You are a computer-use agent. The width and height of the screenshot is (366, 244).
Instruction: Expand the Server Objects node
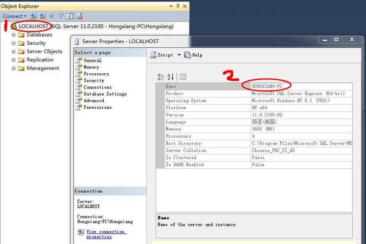[x=14, y=52]
